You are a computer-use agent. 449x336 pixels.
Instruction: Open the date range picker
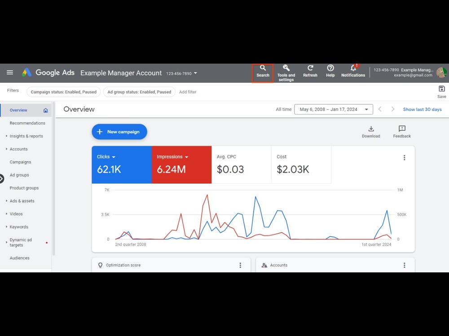334,109
